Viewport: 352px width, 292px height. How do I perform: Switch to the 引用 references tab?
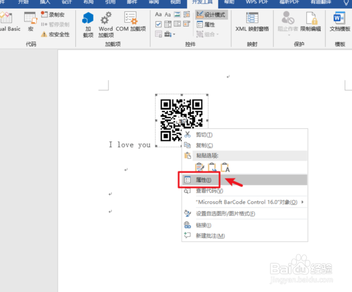click(x=110, y=2)
